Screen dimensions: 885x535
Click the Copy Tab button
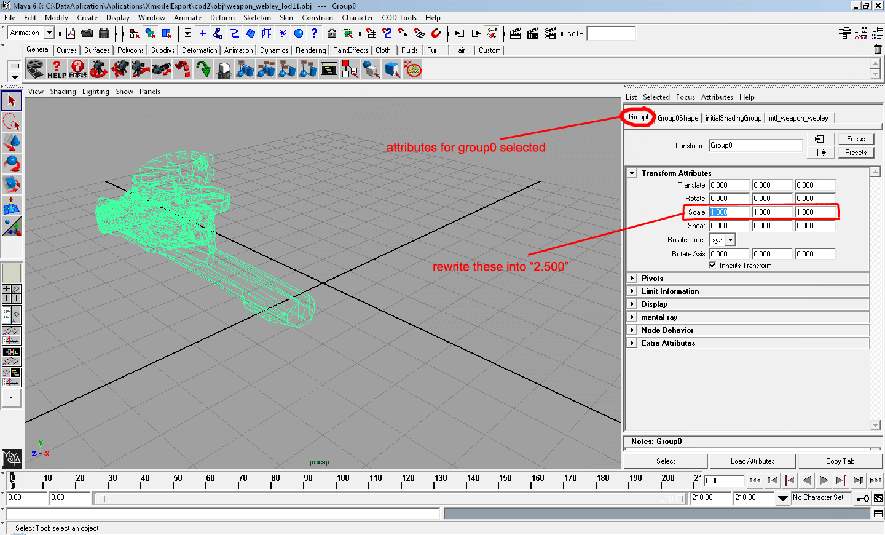[x=840, y=461]
